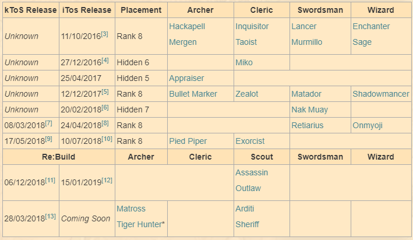
Task: Go to the Shadowmancer page
Action: coord(380,94)
